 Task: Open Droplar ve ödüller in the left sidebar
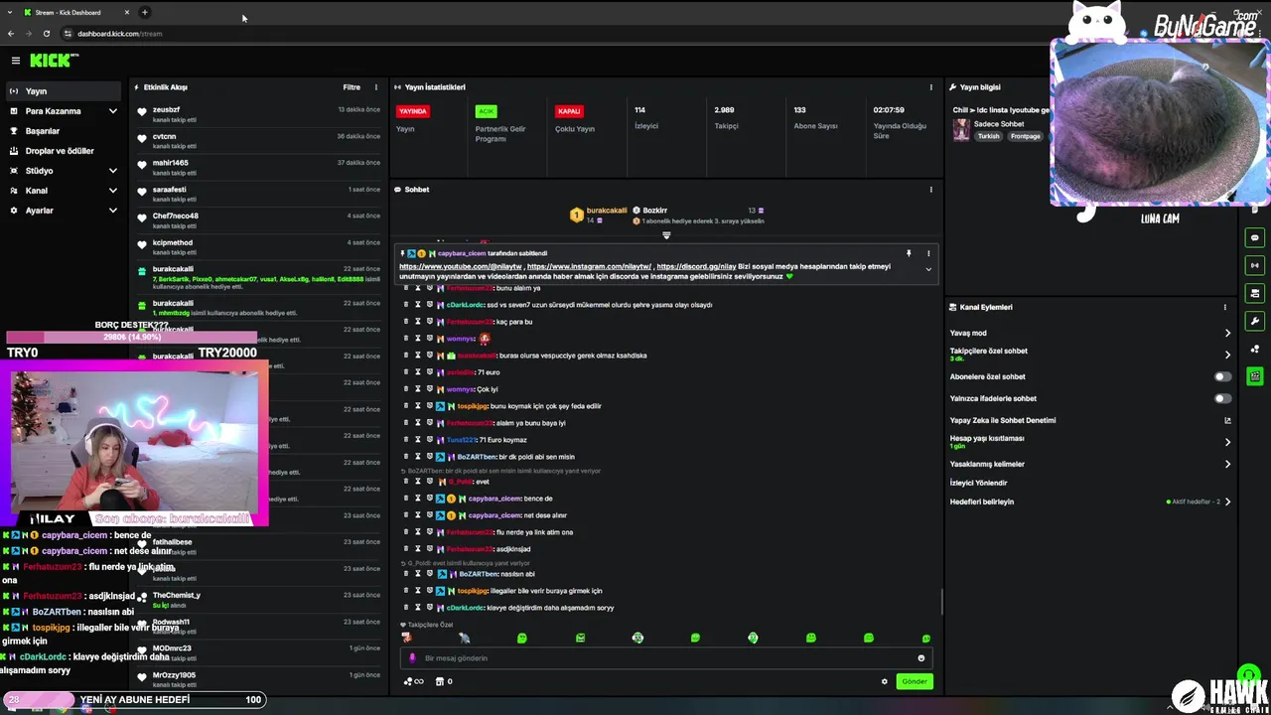pyautogui.click(x=64, y=151)
